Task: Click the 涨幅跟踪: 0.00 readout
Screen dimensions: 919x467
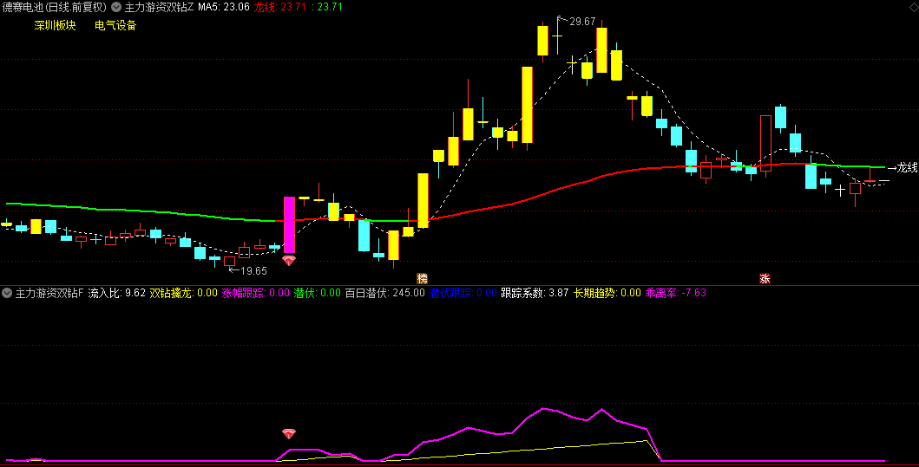Action: click(x=255, y=293)
